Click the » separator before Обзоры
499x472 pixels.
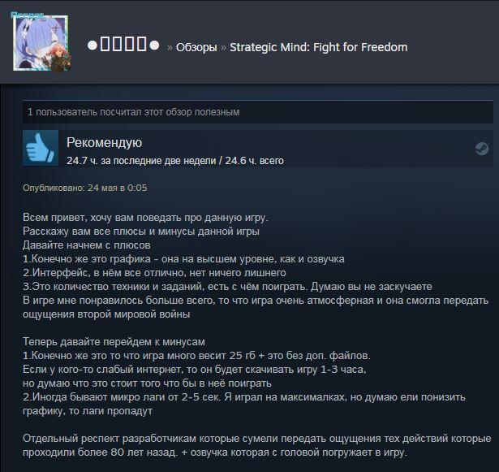[170, 48]
